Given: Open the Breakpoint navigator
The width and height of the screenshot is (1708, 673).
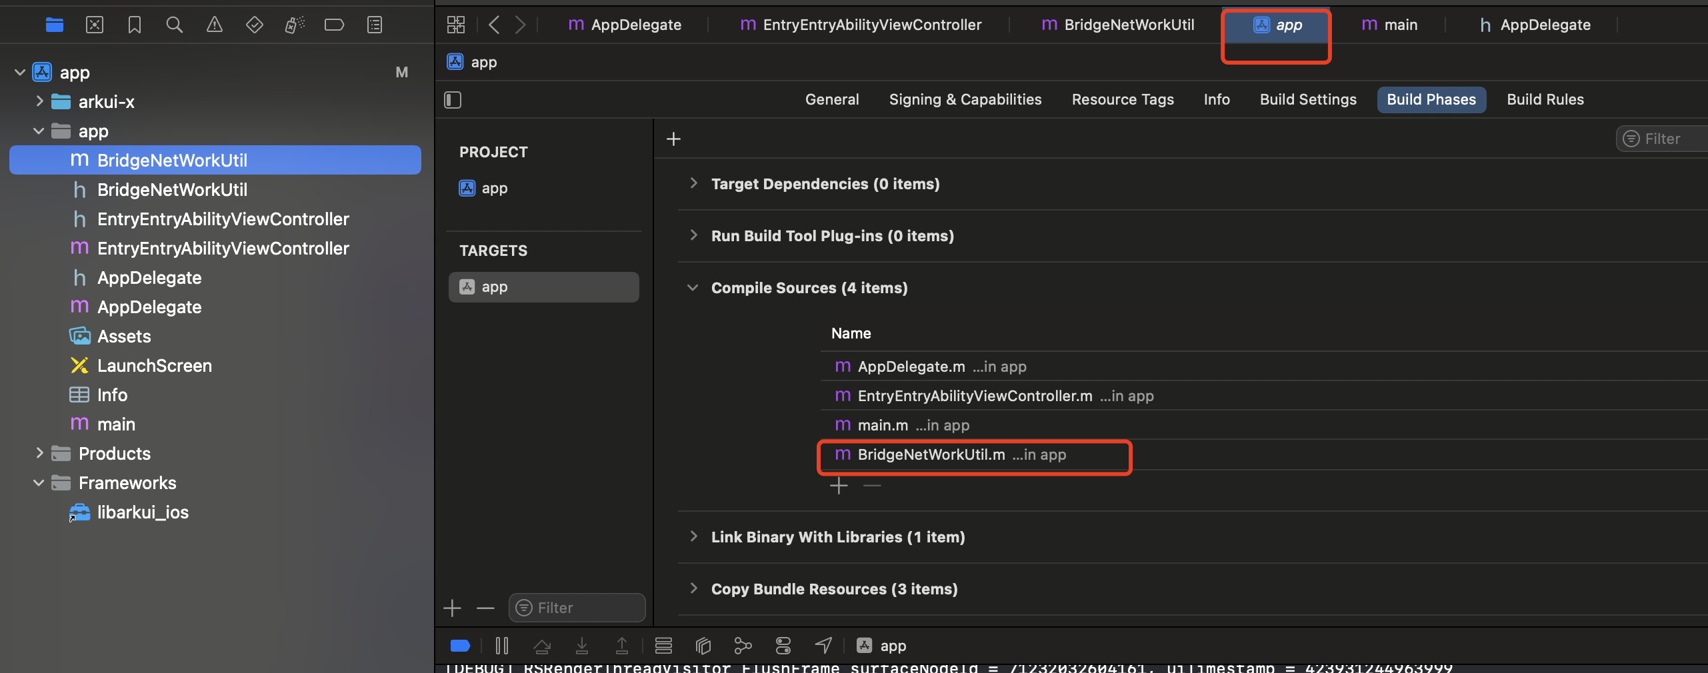Looking at the screenshot, I should pyautogui.click(x=334, y=25).
